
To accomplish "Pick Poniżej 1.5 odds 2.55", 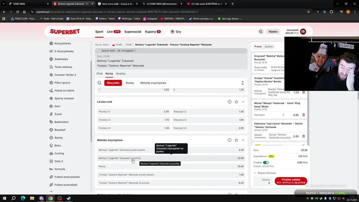I will click(134, 112).
